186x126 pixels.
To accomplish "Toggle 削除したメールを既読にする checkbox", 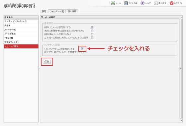I will [92, 27].
